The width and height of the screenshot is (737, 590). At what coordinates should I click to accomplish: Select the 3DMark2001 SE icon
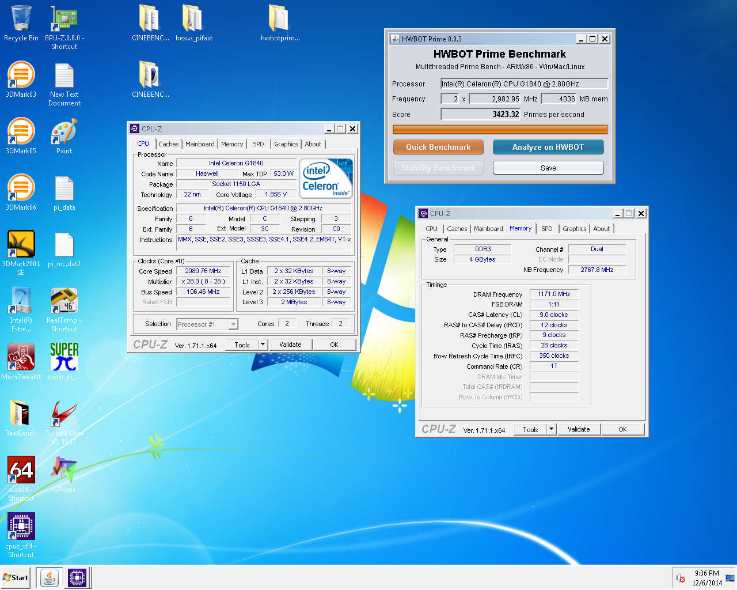click(21, 253)
